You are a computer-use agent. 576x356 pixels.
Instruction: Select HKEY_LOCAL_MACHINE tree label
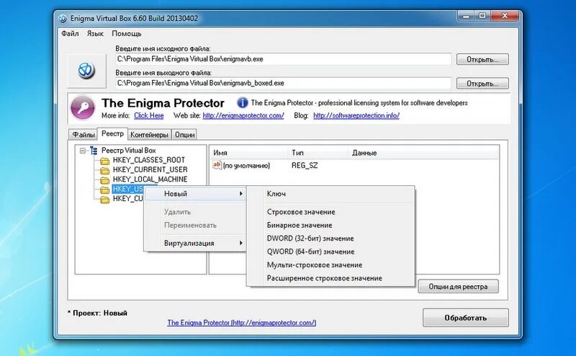click(150, 179)
